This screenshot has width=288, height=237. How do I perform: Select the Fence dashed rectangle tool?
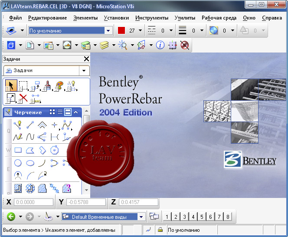tap(23, 86)
